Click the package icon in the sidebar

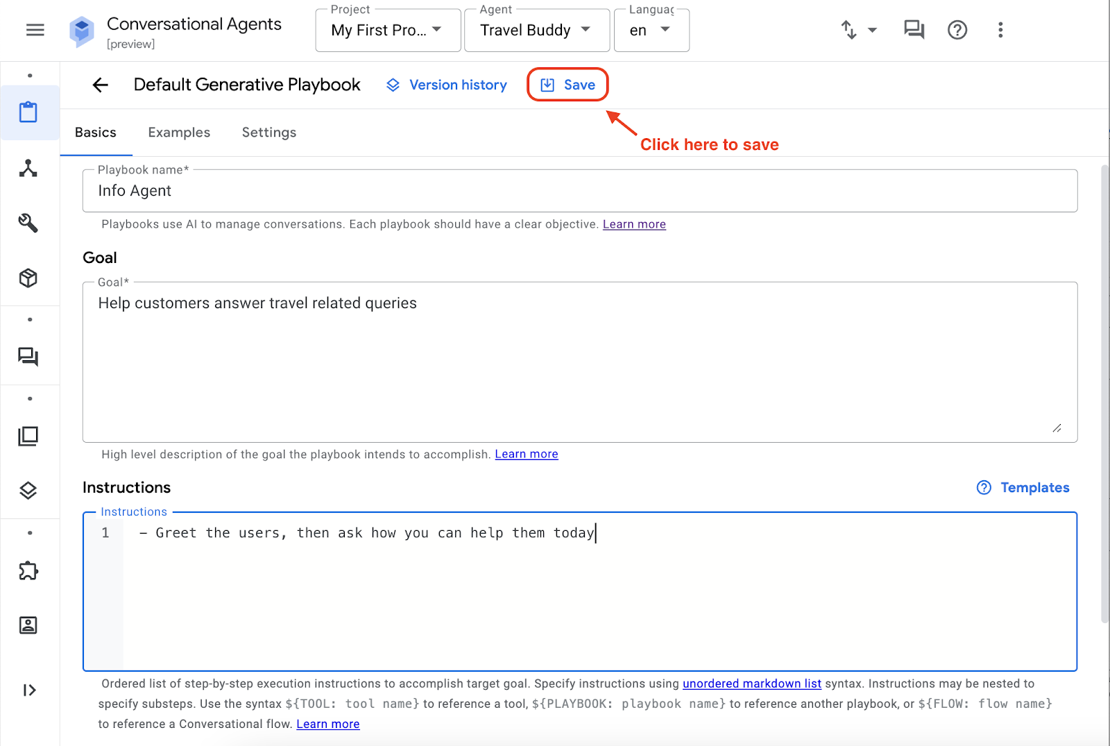point(29,278)
